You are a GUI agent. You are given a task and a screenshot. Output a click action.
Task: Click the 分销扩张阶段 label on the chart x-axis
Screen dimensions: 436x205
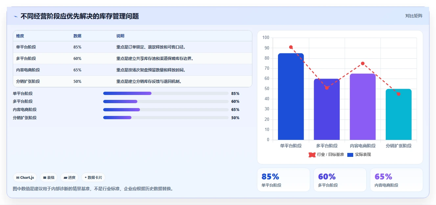399,146
